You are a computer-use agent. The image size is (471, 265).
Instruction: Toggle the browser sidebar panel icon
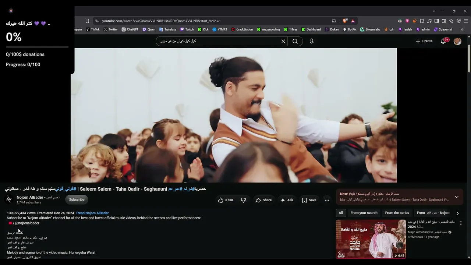coord(437,21)
